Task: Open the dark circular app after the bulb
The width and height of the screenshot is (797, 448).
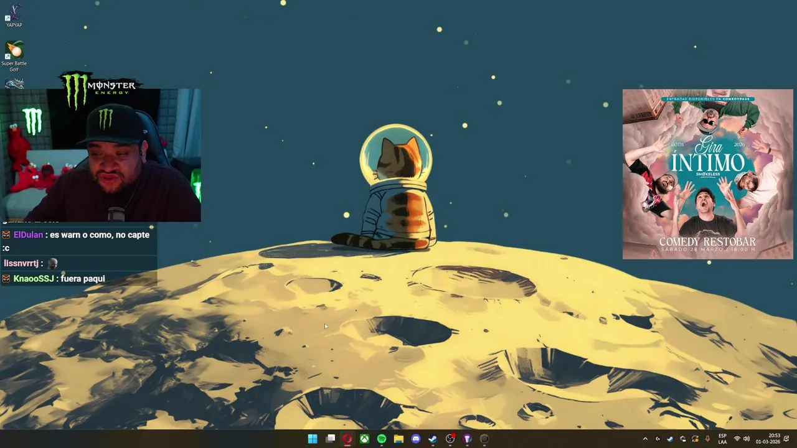Action: [484, 439]
